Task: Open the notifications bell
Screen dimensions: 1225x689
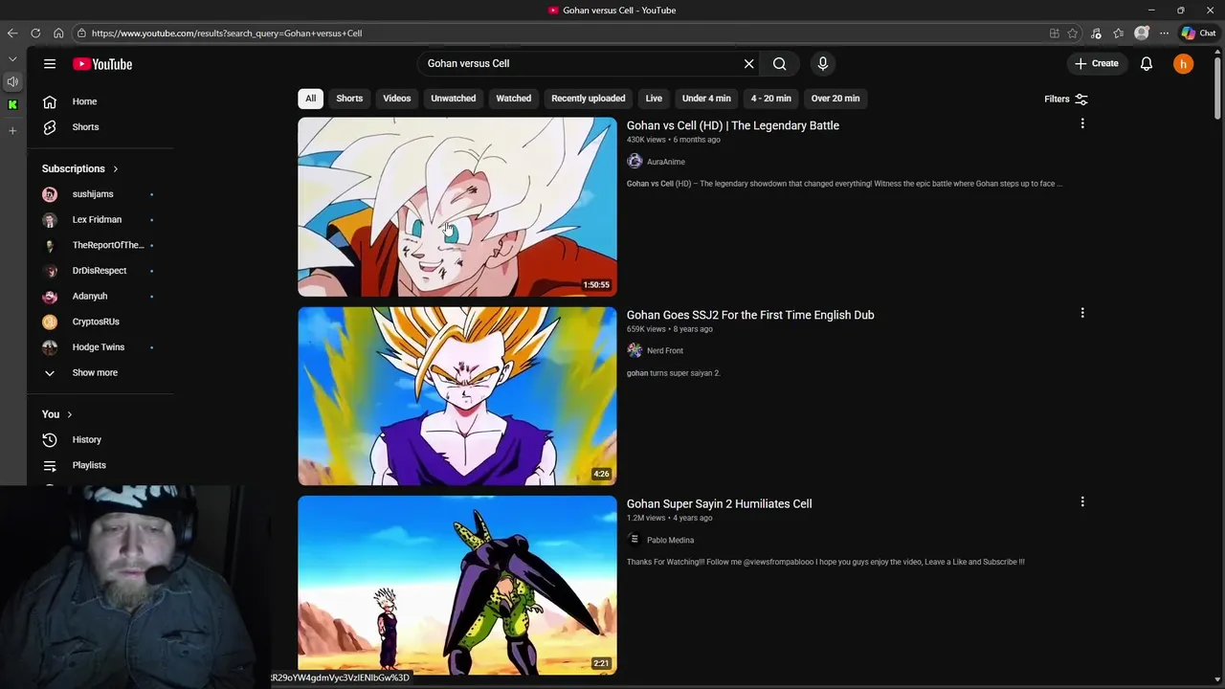Action: coord(1147,64)
